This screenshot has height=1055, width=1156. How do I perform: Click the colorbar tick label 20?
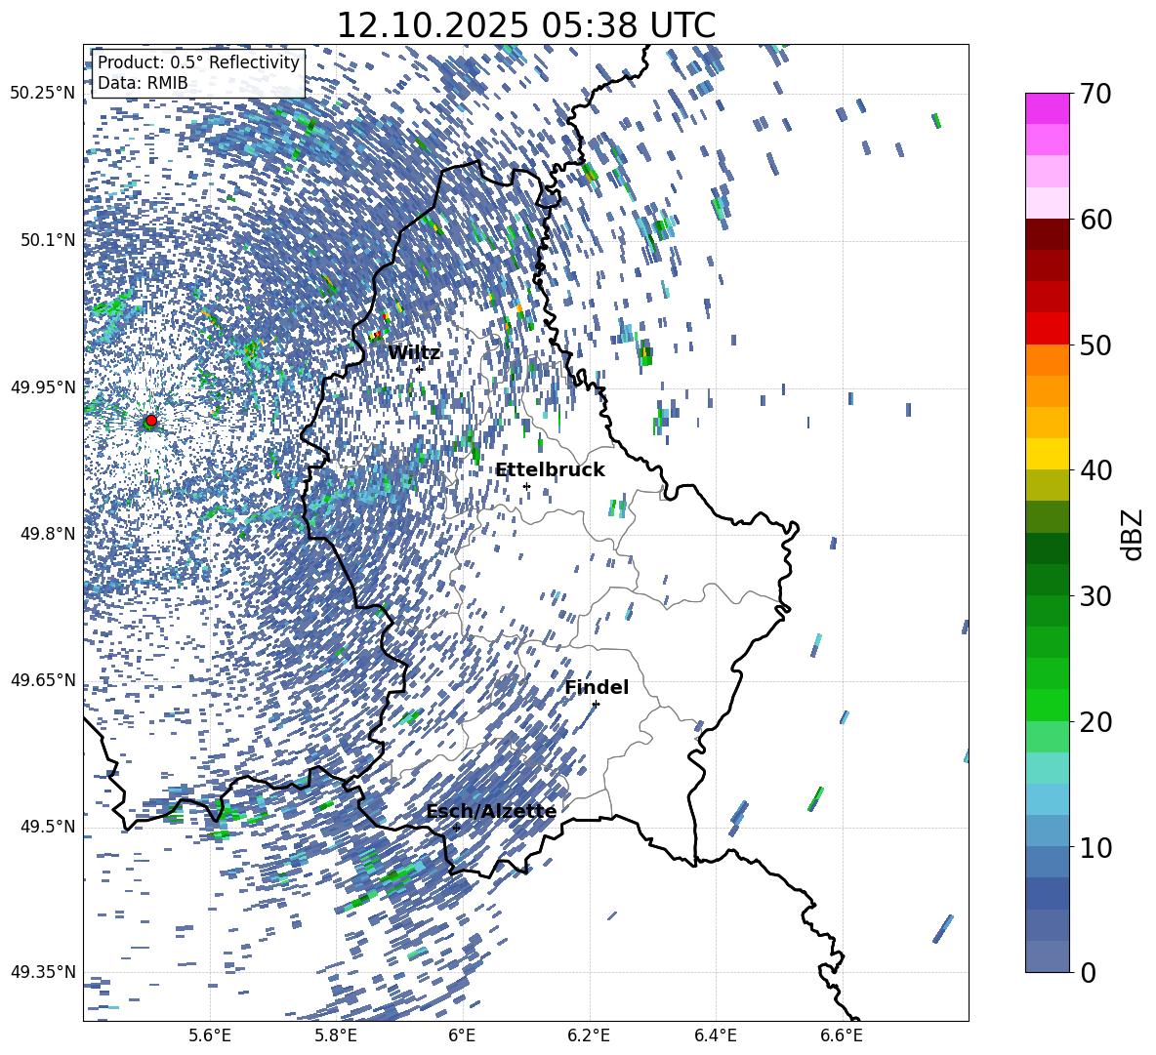(x=1095, y=722)
